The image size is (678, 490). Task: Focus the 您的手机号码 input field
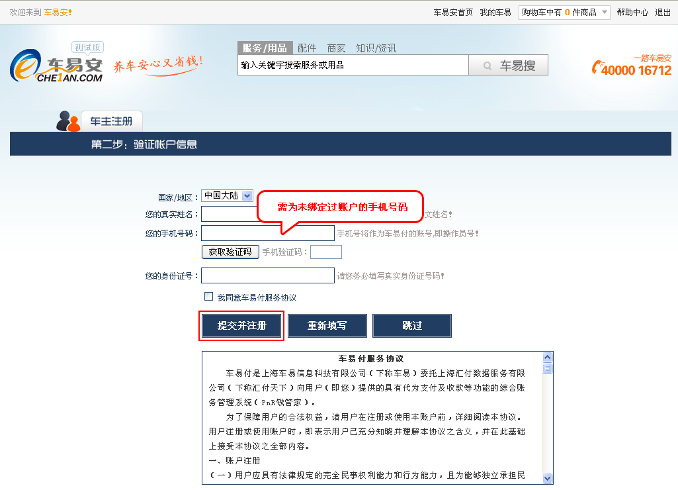click(x=268, y=233)
